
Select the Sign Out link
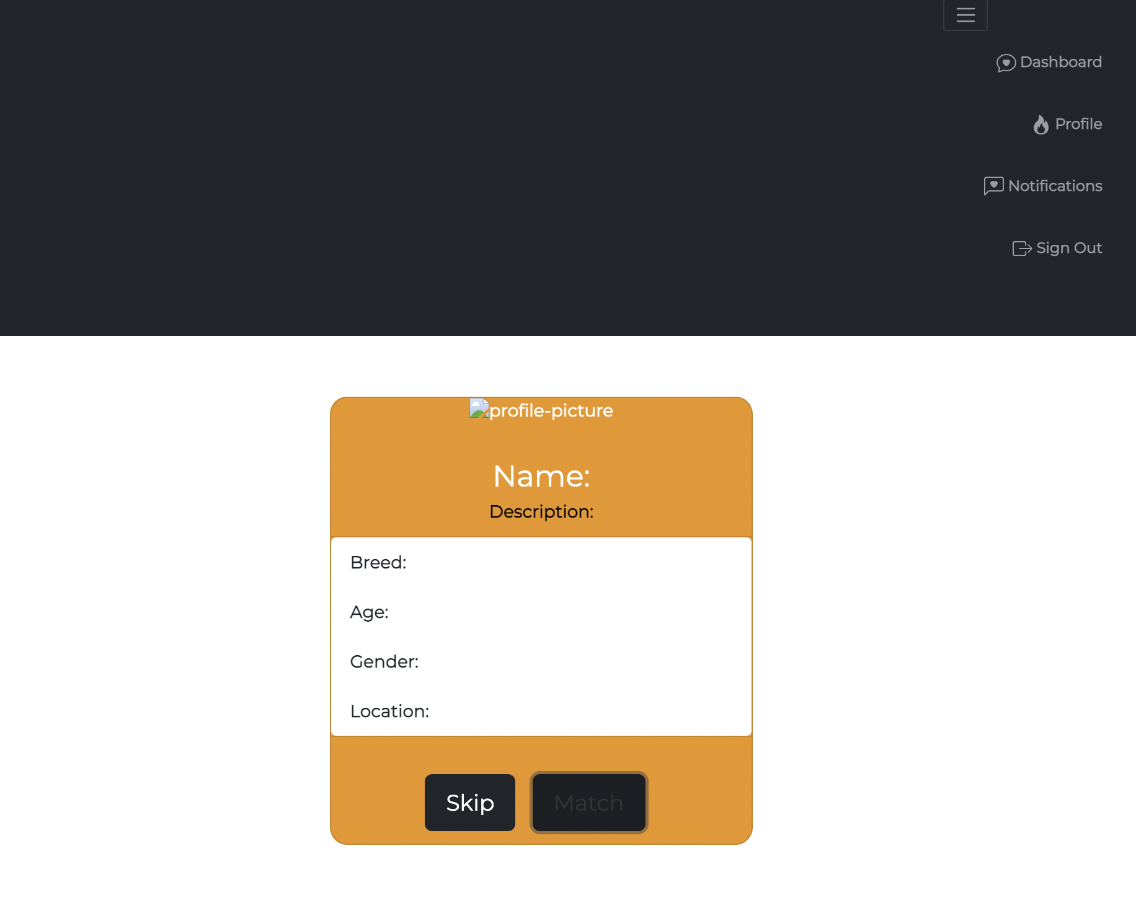(x=1057, y=248)
